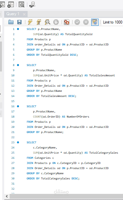Click 'c.CategoryName,' on line 24
This screenshot has height=200, width=123.
click(x=45, y=148)
